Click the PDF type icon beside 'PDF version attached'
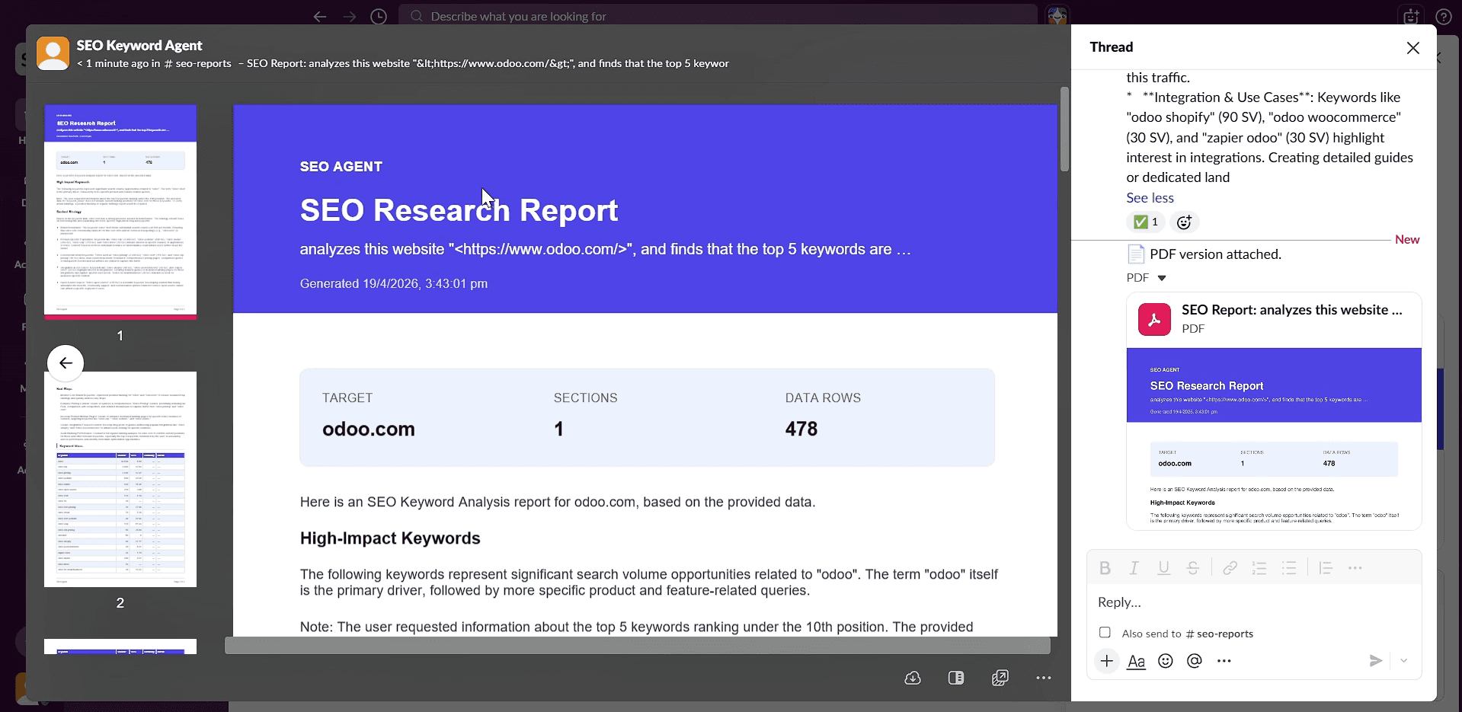The width and height of the screenshot is (1462, 712). click(1136, 254)
